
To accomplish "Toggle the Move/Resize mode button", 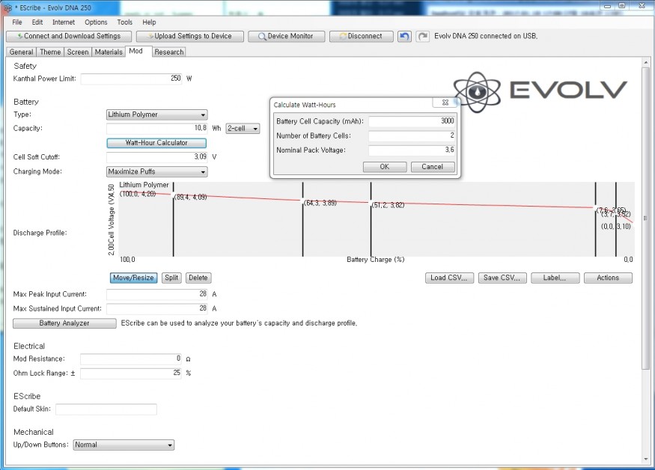I will pyautogui.click(x=134, y=278).
